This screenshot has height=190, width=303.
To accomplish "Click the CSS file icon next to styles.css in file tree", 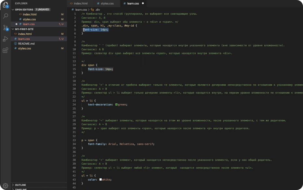I will [16, 48].
